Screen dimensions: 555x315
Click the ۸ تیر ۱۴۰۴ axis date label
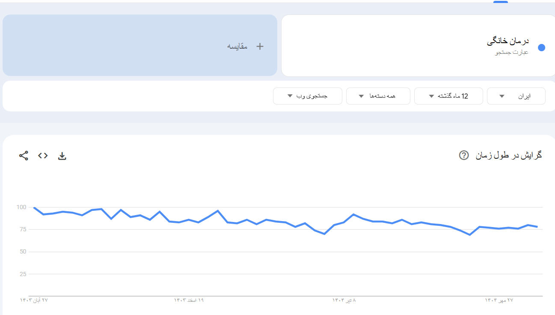coord(344,300)
